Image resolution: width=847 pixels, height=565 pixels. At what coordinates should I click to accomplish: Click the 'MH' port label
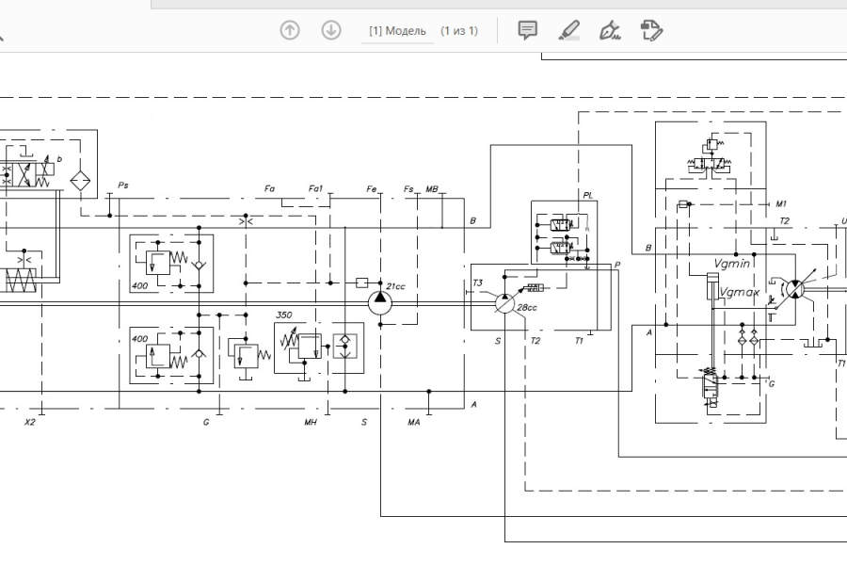click(310, 422)
